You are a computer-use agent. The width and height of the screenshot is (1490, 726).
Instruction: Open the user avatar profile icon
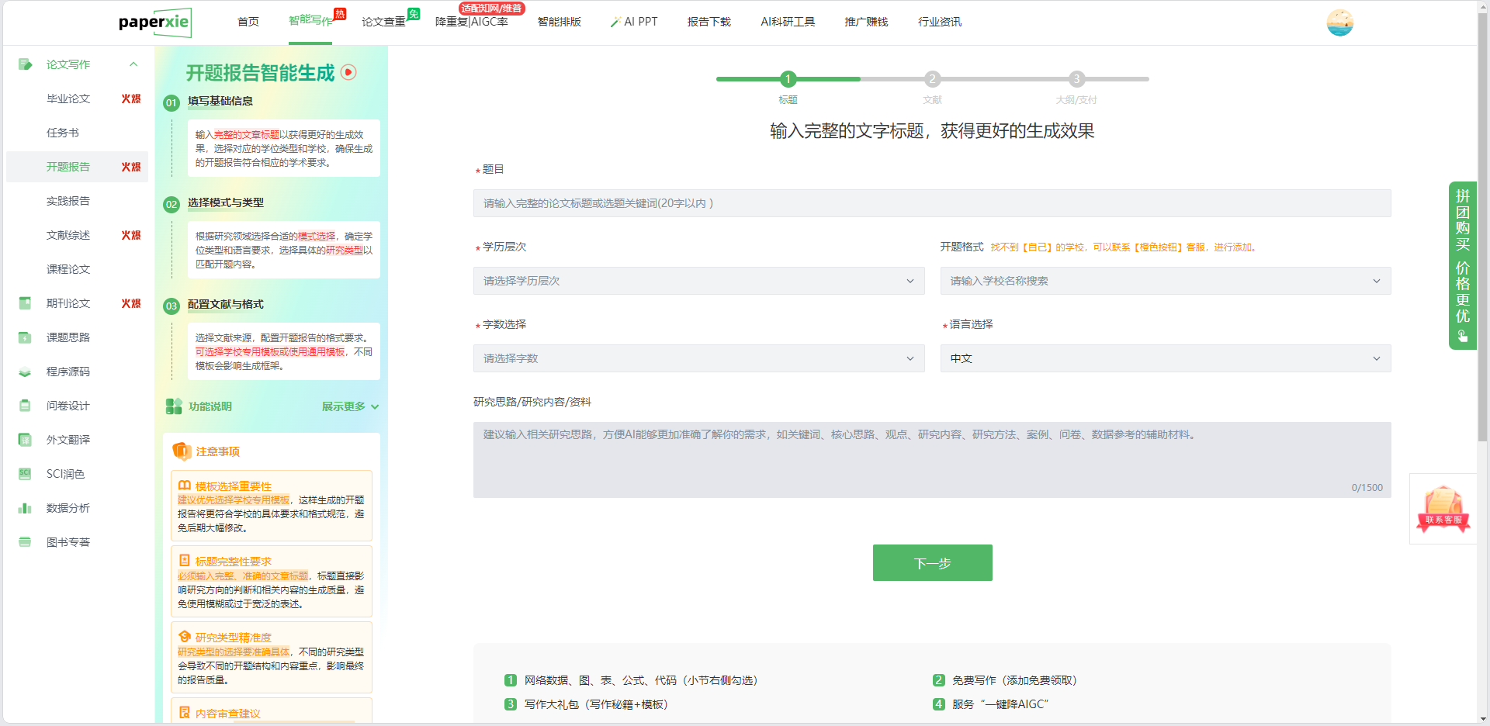click(x=1339, y=22)
